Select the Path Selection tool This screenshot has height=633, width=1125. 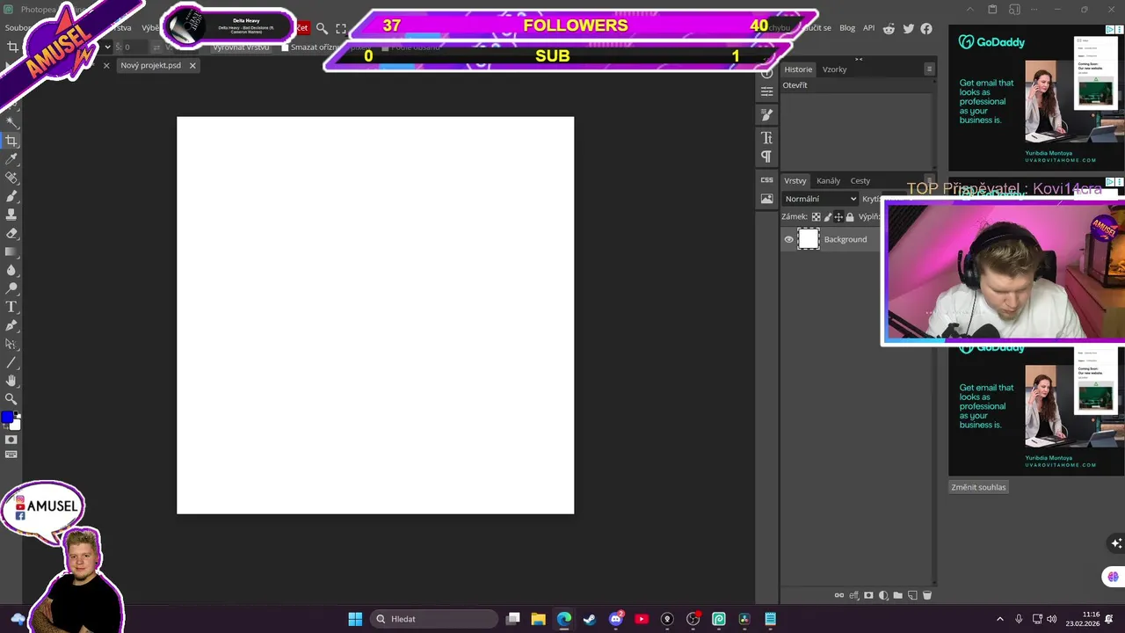click(11, 344)
